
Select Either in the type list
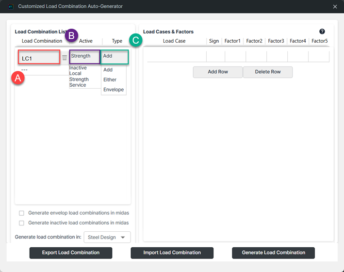110,80
